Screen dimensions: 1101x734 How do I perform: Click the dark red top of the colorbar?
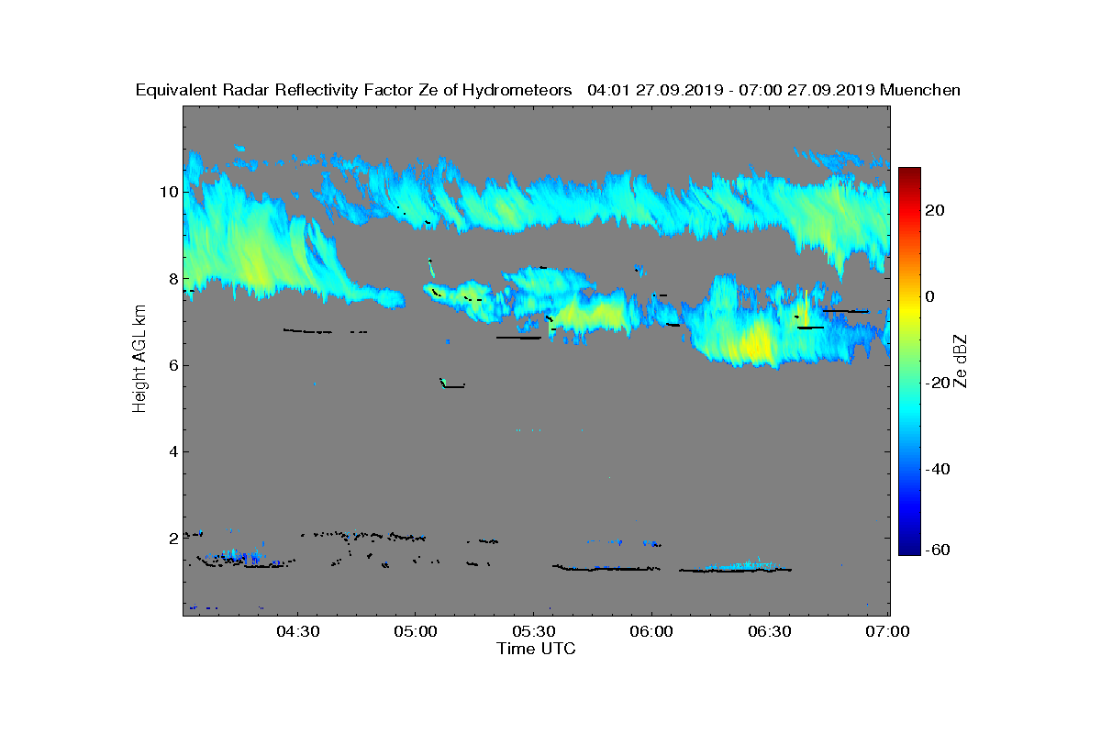coord(909,174)
